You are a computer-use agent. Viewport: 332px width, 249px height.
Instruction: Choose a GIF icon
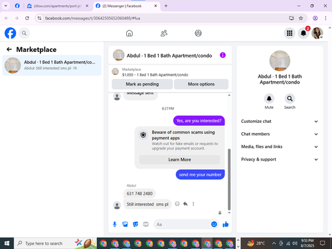145,224
